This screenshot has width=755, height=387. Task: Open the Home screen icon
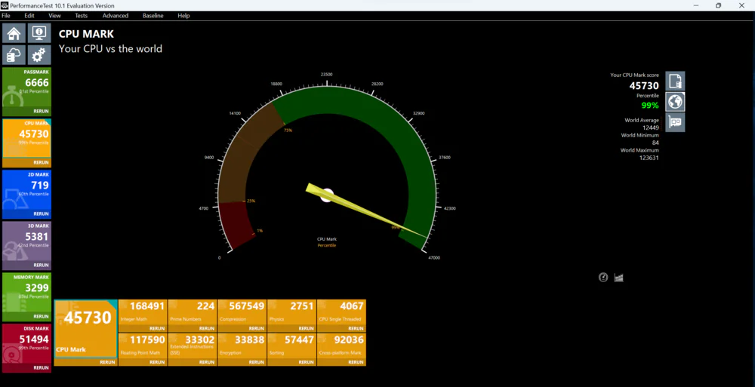coord(14,33)
